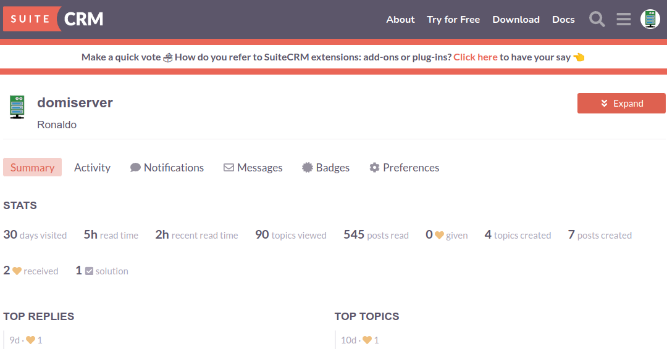Switch to the Activity tab
The height and width of the screenshot is (349, 667).
tap(92, 168)
